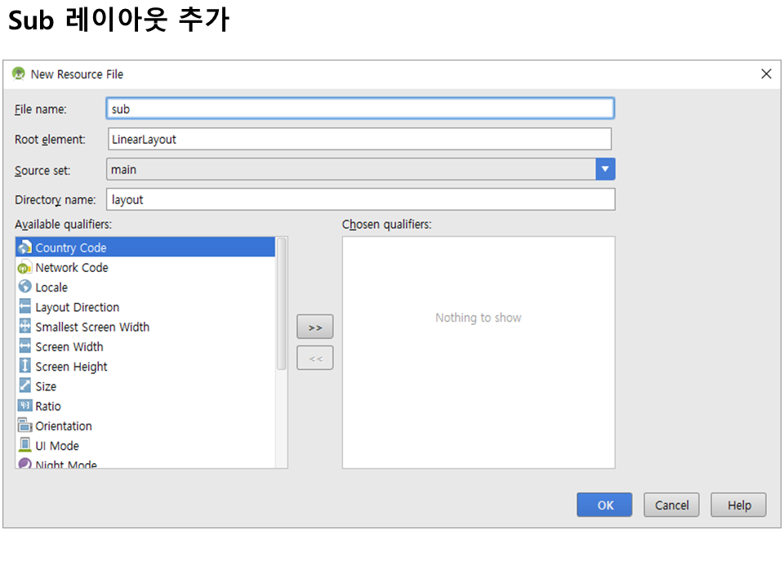This screenshot has height=588, width=784.
Task: Add qualifier with the >> button
Action: pyautogui.click(x=314, y=327)
